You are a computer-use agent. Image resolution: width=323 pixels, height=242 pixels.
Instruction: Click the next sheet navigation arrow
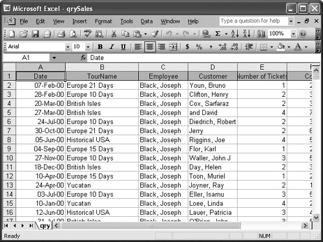(x=23, y=226)
